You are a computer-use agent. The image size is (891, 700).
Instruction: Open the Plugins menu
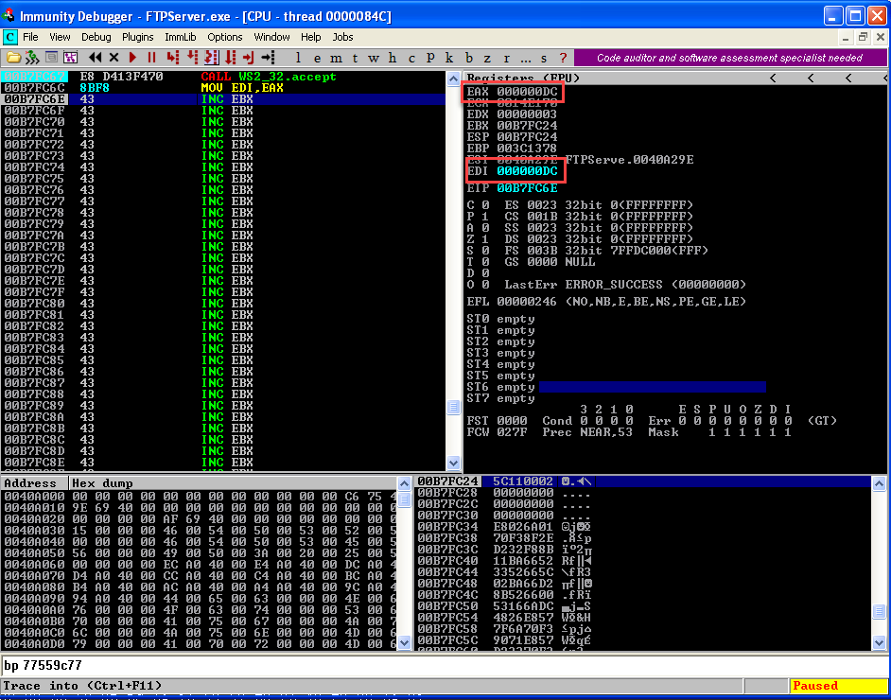(x=137, y=38)
